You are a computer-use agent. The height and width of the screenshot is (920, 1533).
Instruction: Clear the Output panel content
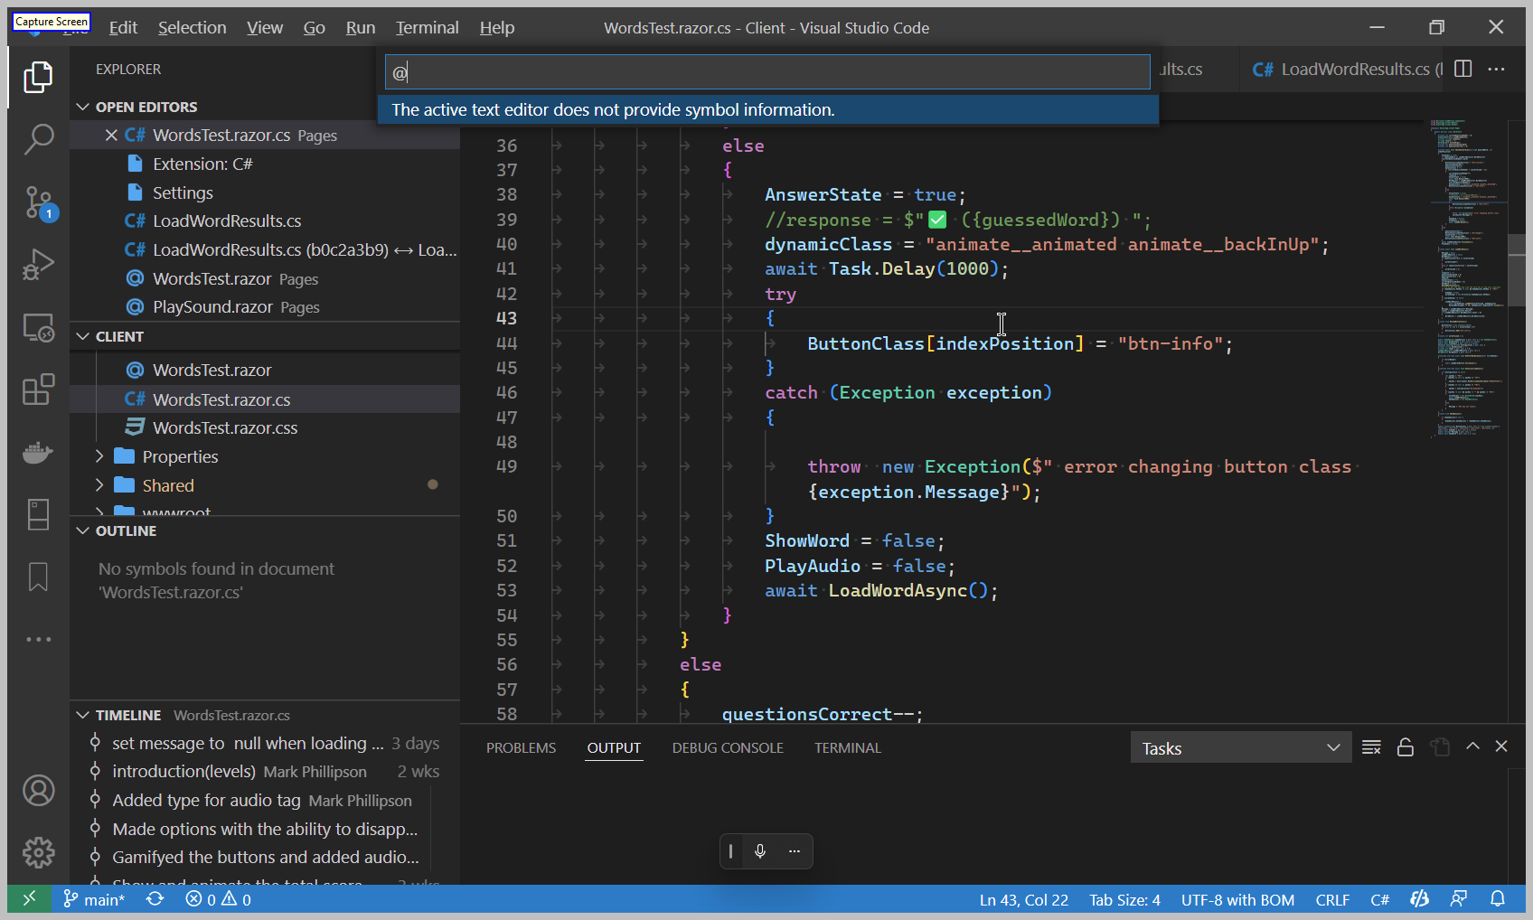point(1371,746)
